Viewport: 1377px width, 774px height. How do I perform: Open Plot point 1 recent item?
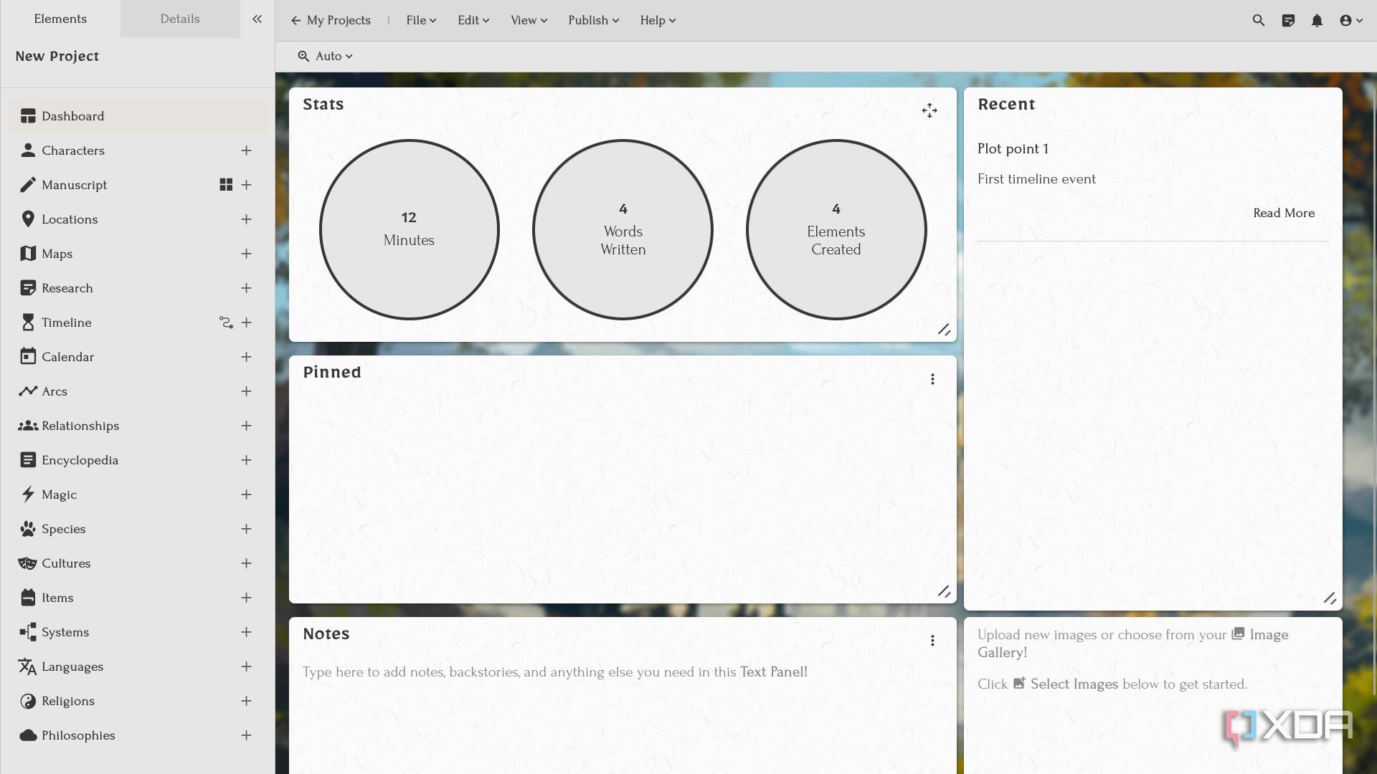coord(1013,148)
